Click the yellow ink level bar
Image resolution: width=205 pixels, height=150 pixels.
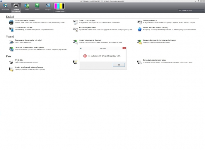(x=61, y=6)
